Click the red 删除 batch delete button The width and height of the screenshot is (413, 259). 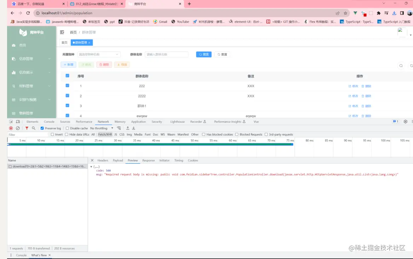click(104, 65)
